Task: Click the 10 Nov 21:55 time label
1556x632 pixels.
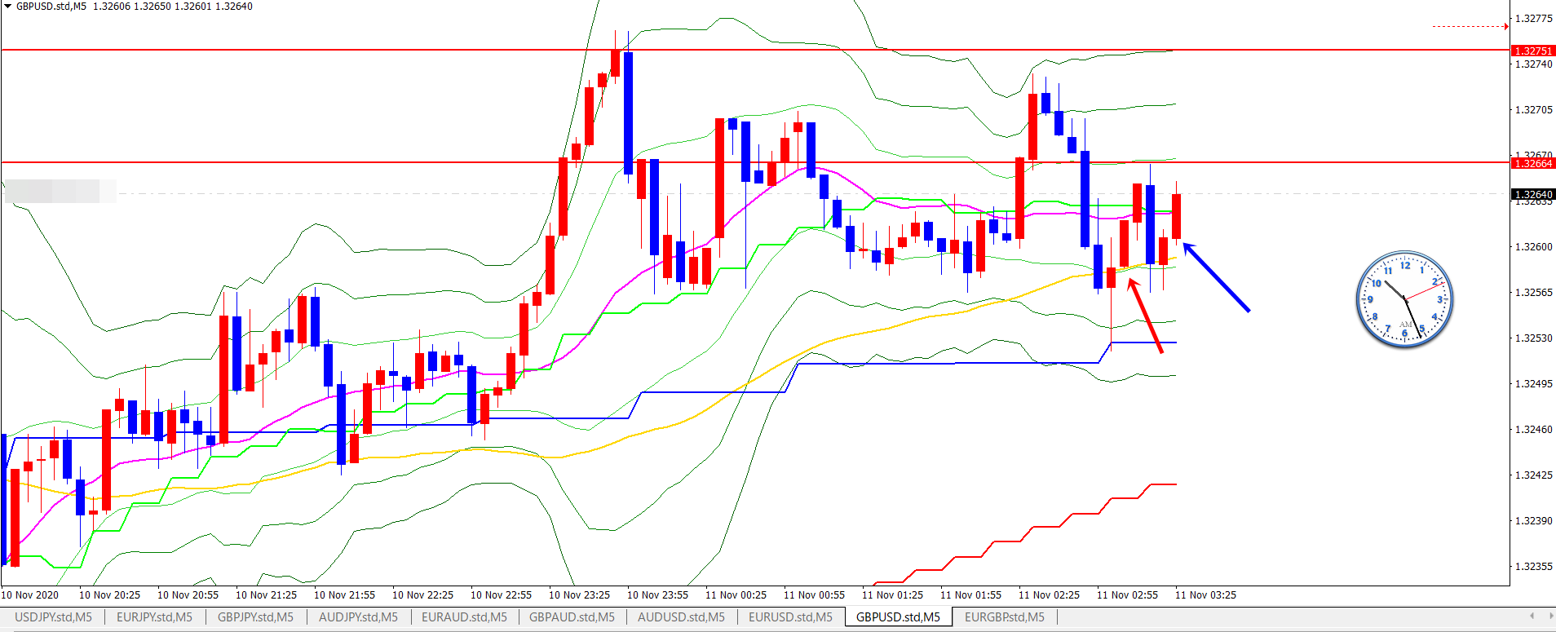Action: coord(344,594)
